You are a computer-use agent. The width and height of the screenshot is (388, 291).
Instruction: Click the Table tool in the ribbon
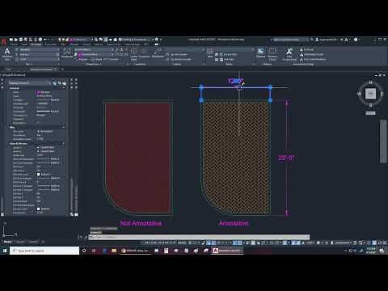(x=210, y=53)
